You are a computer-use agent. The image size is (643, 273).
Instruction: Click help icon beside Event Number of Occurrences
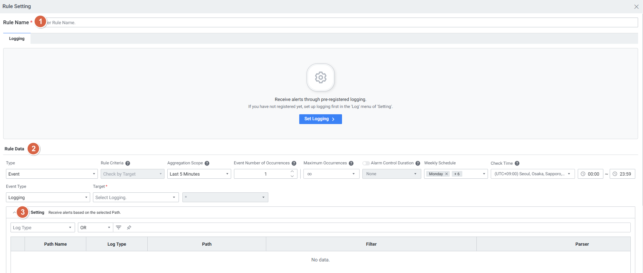coord(294,163)
